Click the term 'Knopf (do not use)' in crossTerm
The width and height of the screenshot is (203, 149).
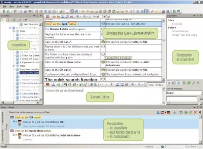pyautogui.click(x=184, y=35)
